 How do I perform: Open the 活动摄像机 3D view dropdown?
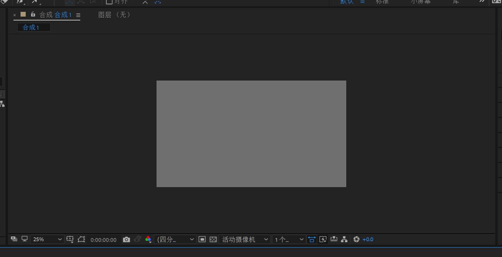pyautogui.click(x=244, y=239)
